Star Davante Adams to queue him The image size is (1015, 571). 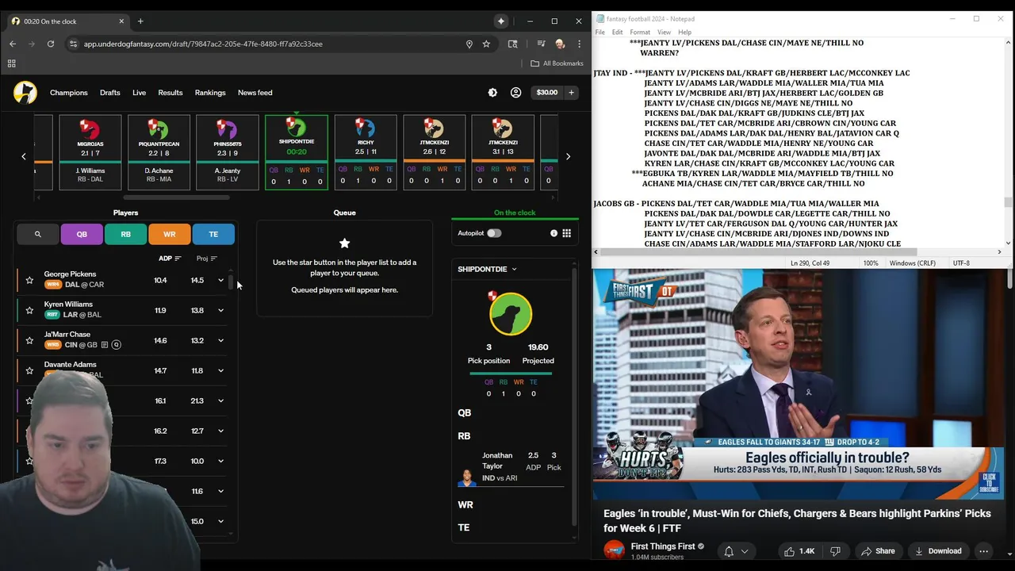(x=29, y=370)
